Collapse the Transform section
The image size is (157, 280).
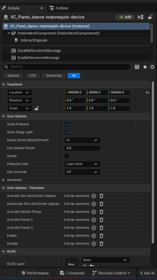[x=4, y=85]
